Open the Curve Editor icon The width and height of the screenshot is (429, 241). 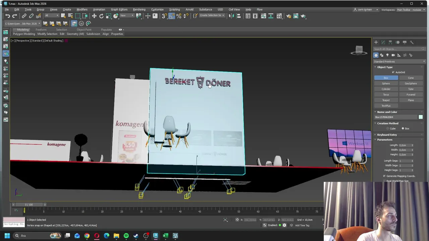coord(263,16)
